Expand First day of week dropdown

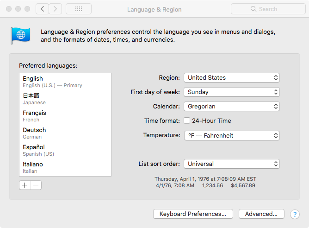(231, 92)
